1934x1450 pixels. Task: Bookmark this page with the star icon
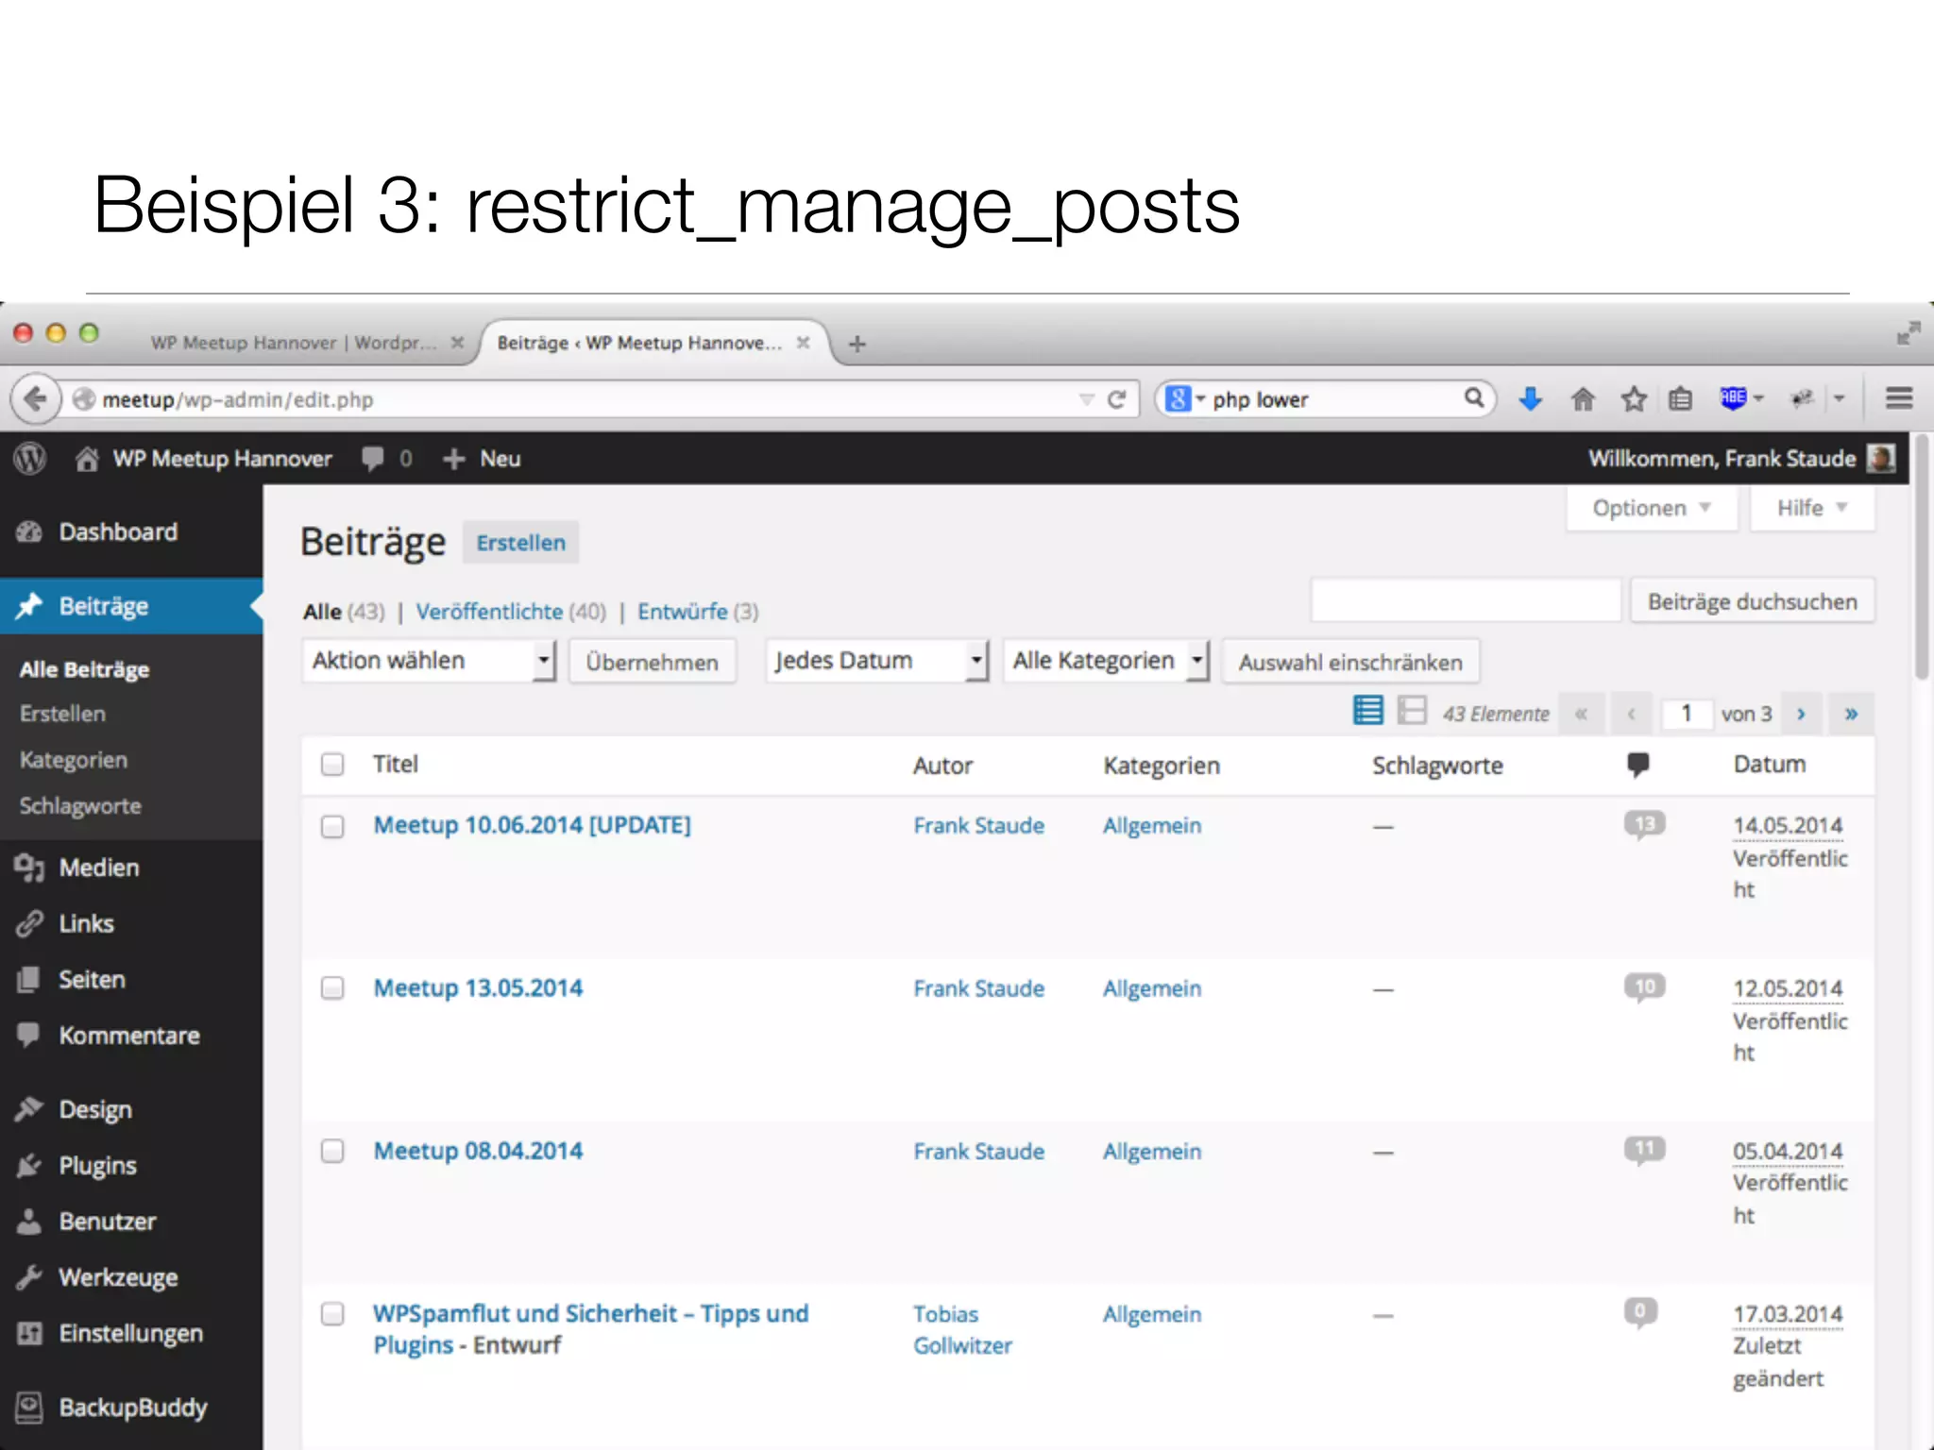point(1634,399)
